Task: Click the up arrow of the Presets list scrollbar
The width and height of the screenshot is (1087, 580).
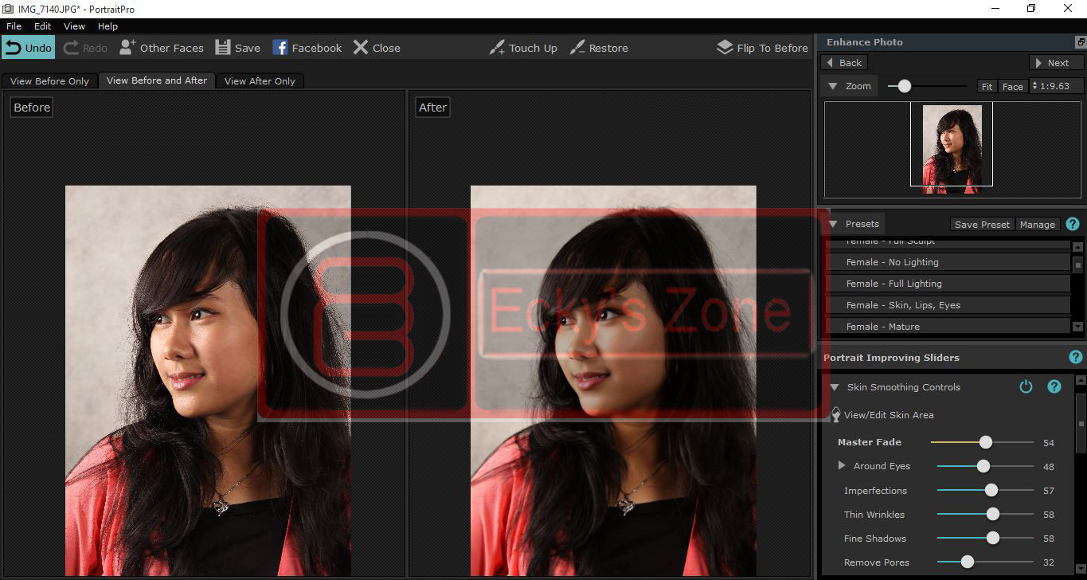Action: point(1078,247)
